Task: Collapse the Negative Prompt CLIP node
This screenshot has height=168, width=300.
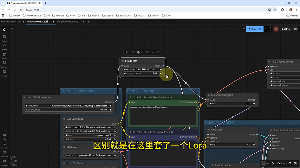Action: tap(130, 132)
